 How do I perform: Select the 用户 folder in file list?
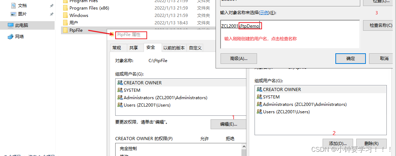click(x=73, y=23)
